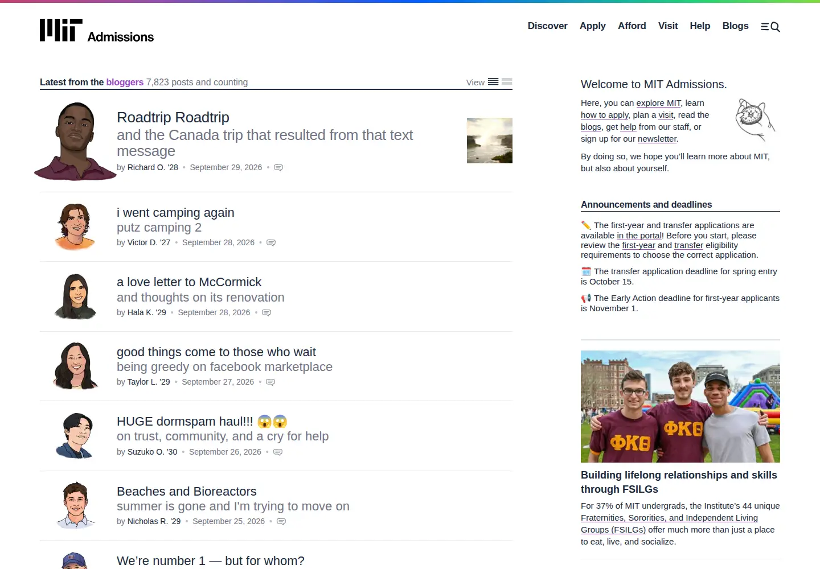This screenshot has height=569, width=820.
Task: Open the menu and search icon
Action: point(770,27)
